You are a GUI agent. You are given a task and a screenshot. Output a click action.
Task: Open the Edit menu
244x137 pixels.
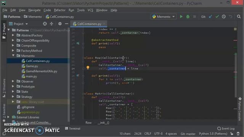(13, 10)
